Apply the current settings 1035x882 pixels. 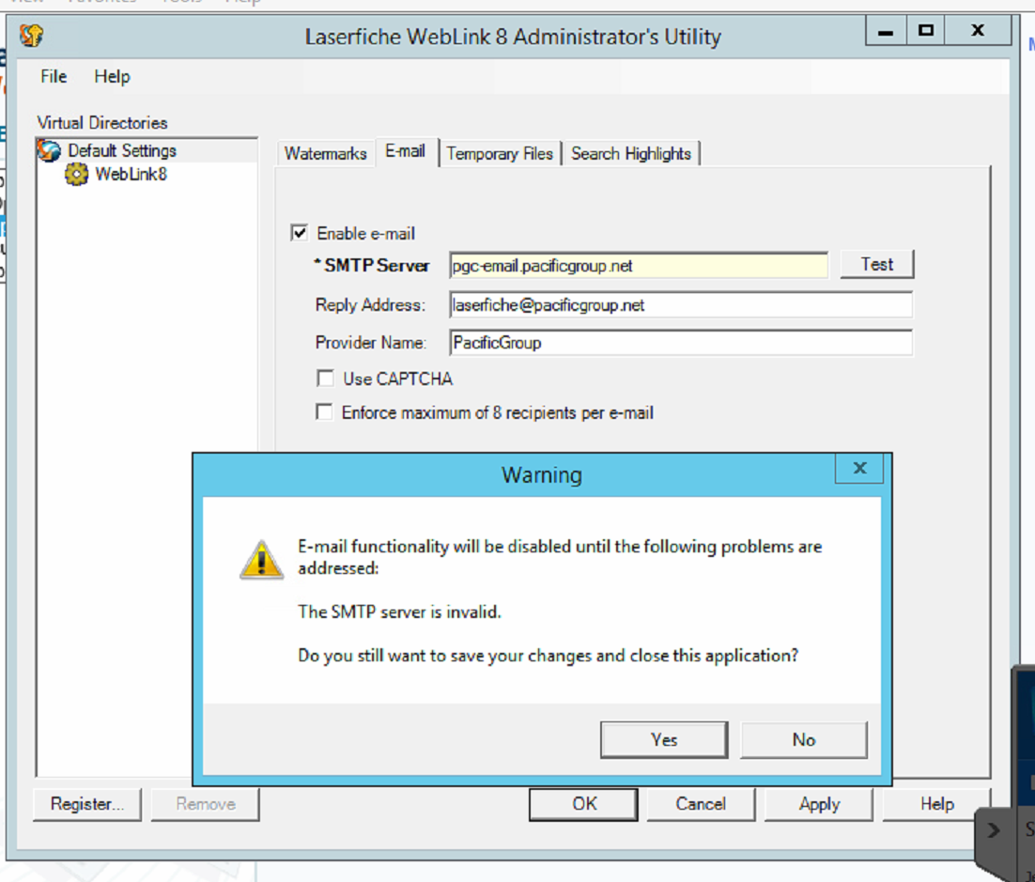tap(819, 804)
